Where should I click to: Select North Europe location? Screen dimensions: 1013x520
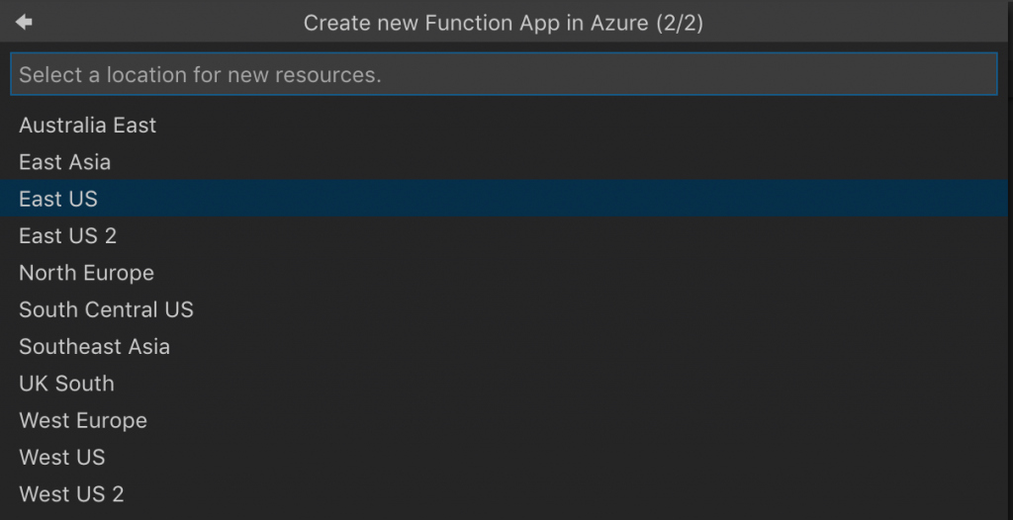(x=87, y=273)
